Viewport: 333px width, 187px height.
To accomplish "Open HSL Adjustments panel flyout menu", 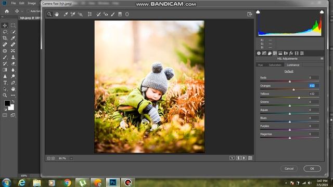I will point(322,59).
